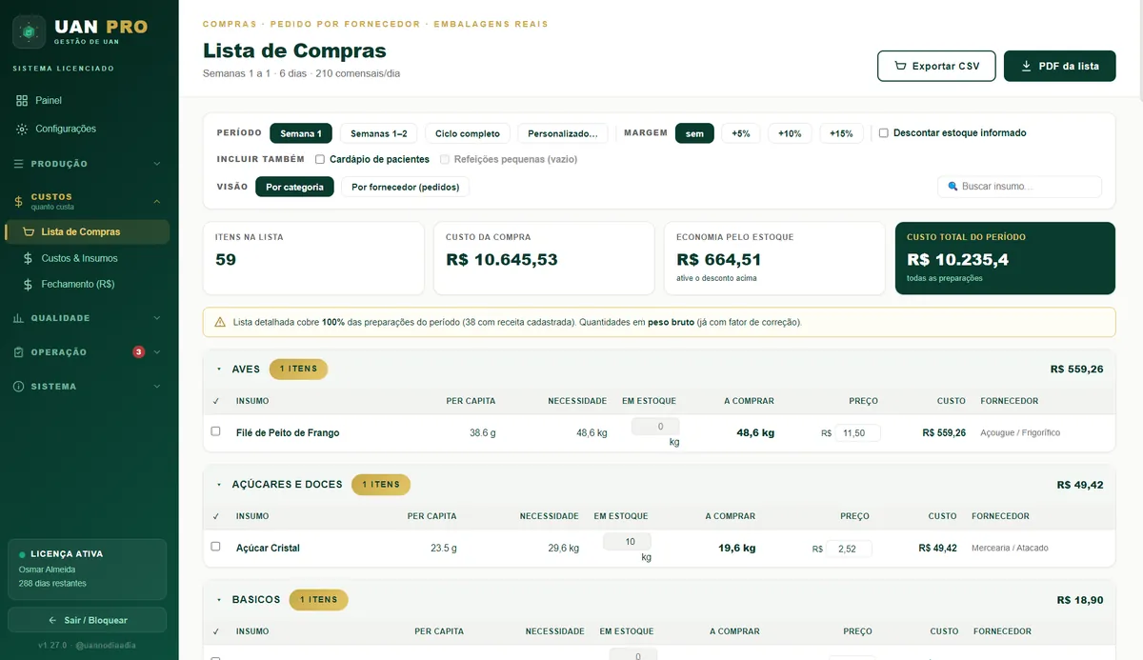Viewport: 1143px width, 660px height.
Task: Edit the Açúcar Cristal price 2,52
Action: click(x=849, y=549)
